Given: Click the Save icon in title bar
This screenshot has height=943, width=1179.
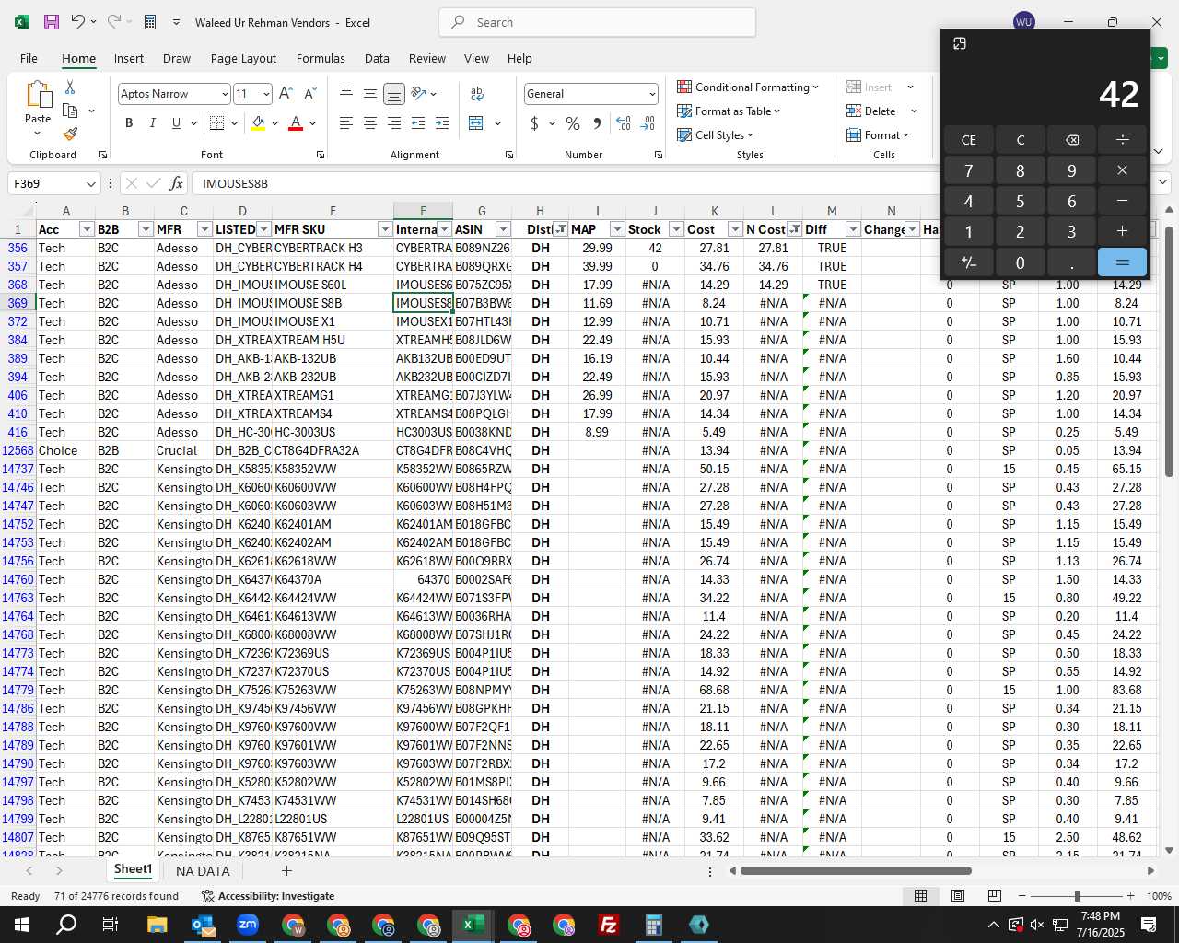Looking at the screenshot, I should click(52, 22).
